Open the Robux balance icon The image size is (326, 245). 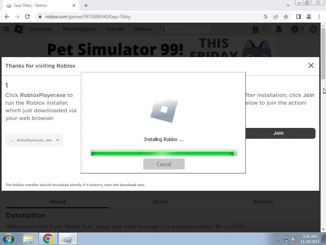(x=294, y=29)
